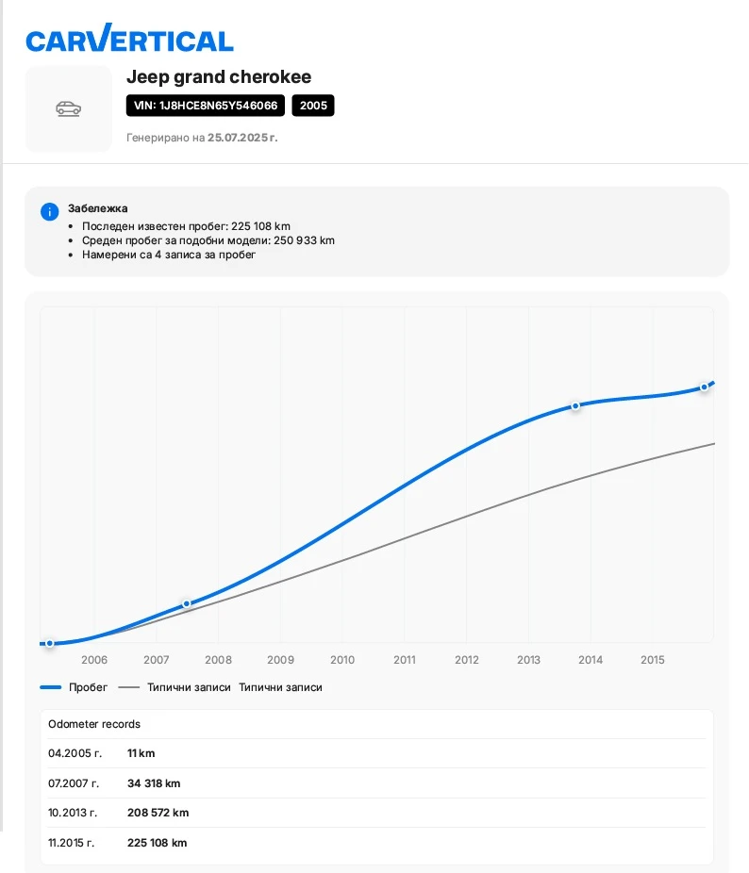Click the 2005 year badge
The image size is (749, 873).
pyautogui.click(x=313, y=106)
